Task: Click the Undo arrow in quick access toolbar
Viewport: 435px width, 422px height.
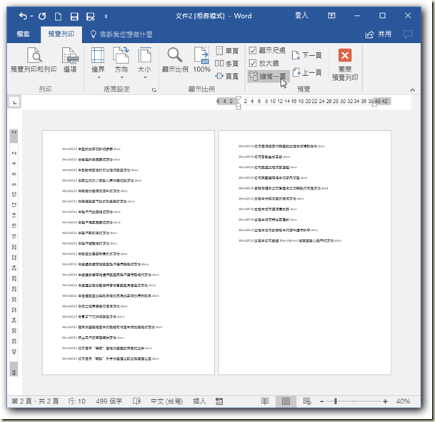Action: point(23,16)
